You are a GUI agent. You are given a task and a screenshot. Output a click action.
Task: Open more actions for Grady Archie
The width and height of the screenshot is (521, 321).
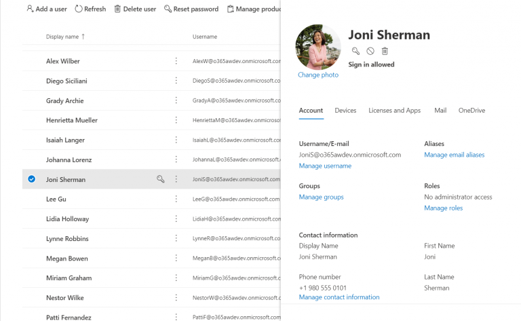coord(176,100)
